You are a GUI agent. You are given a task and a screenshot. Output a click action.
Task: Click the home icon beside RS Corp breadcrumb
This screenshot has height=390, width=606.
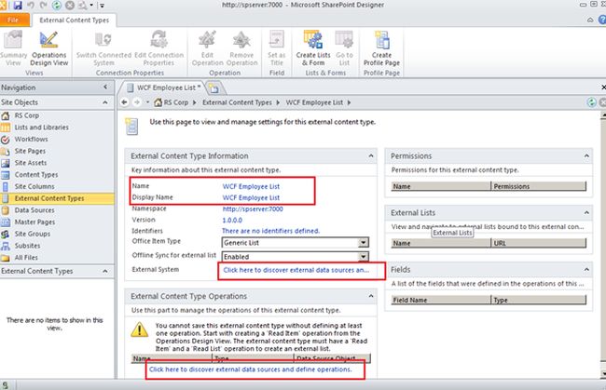[x=158, y=102]
